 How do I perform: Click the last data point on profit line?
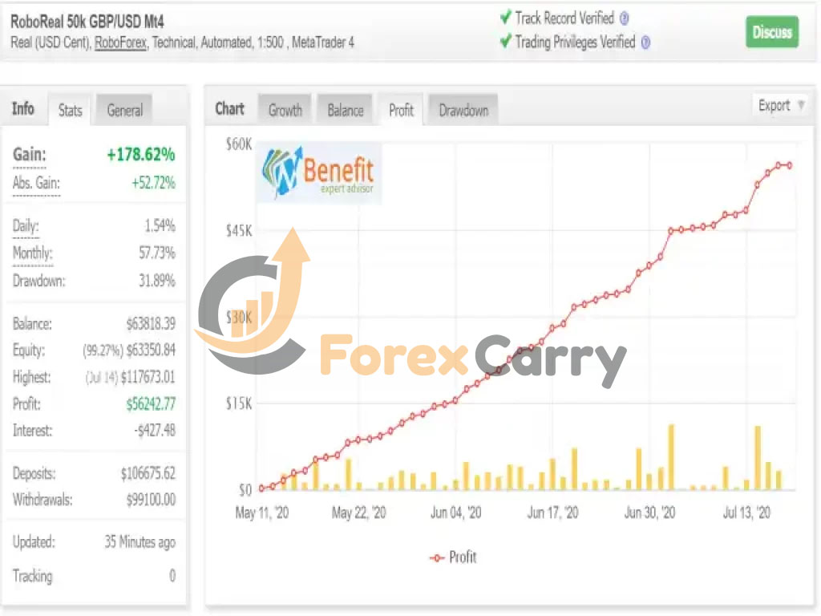point(789,165)
